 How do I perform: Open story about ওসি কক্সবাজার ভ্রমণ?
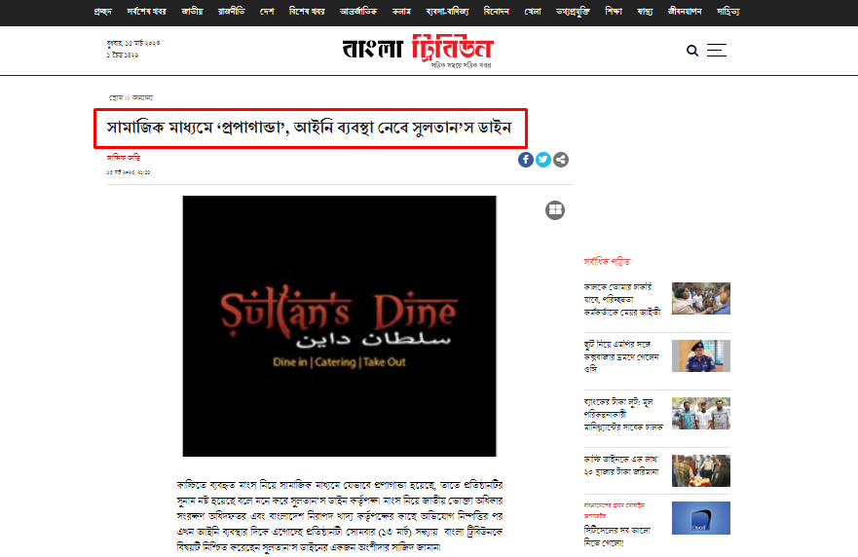coord(621,356)
